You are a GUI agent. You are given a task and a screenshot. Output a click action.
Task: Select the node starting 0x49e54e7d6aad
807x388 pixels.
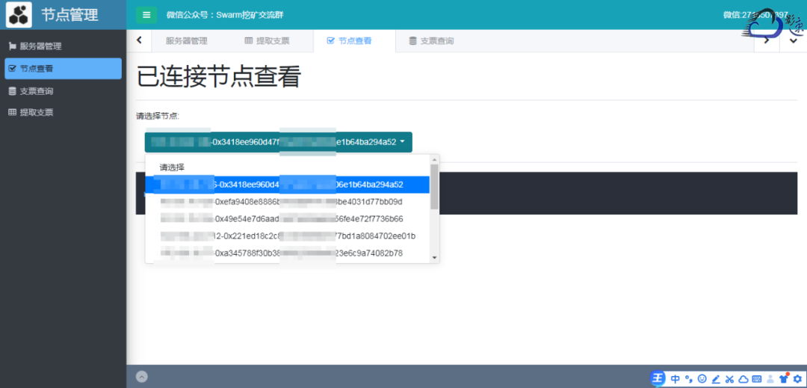(288, 219)
